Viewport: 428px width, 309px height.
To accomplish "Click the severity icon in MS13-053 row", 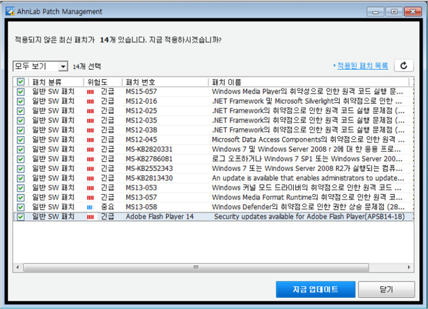I will [90, 188].
